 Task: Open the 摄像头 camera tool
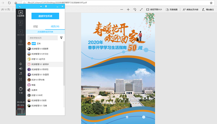coord(21,42)
